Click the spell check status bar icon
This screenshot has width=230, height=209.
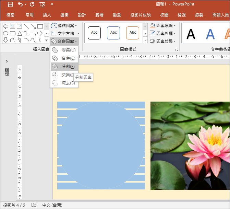[x=34, y=205]
